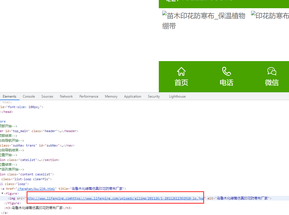Switch to the Network tab
289x215 pixels.
tap(66, 96)
